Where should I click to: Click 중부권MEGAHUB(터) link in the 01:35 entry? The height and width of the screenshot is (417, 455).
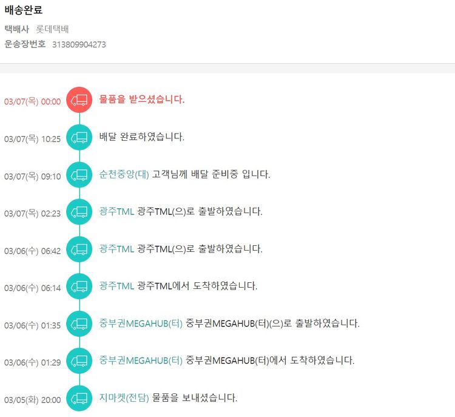(141, 324)
